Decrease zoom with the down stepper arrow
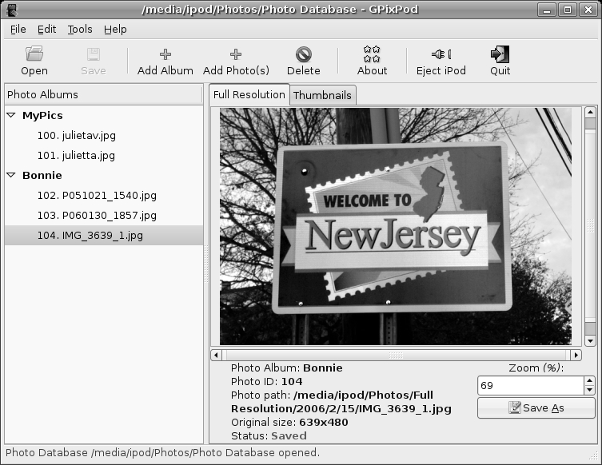The width and height of the screenshot is (602, 465). pyautogui.click(x=590, y=390)
